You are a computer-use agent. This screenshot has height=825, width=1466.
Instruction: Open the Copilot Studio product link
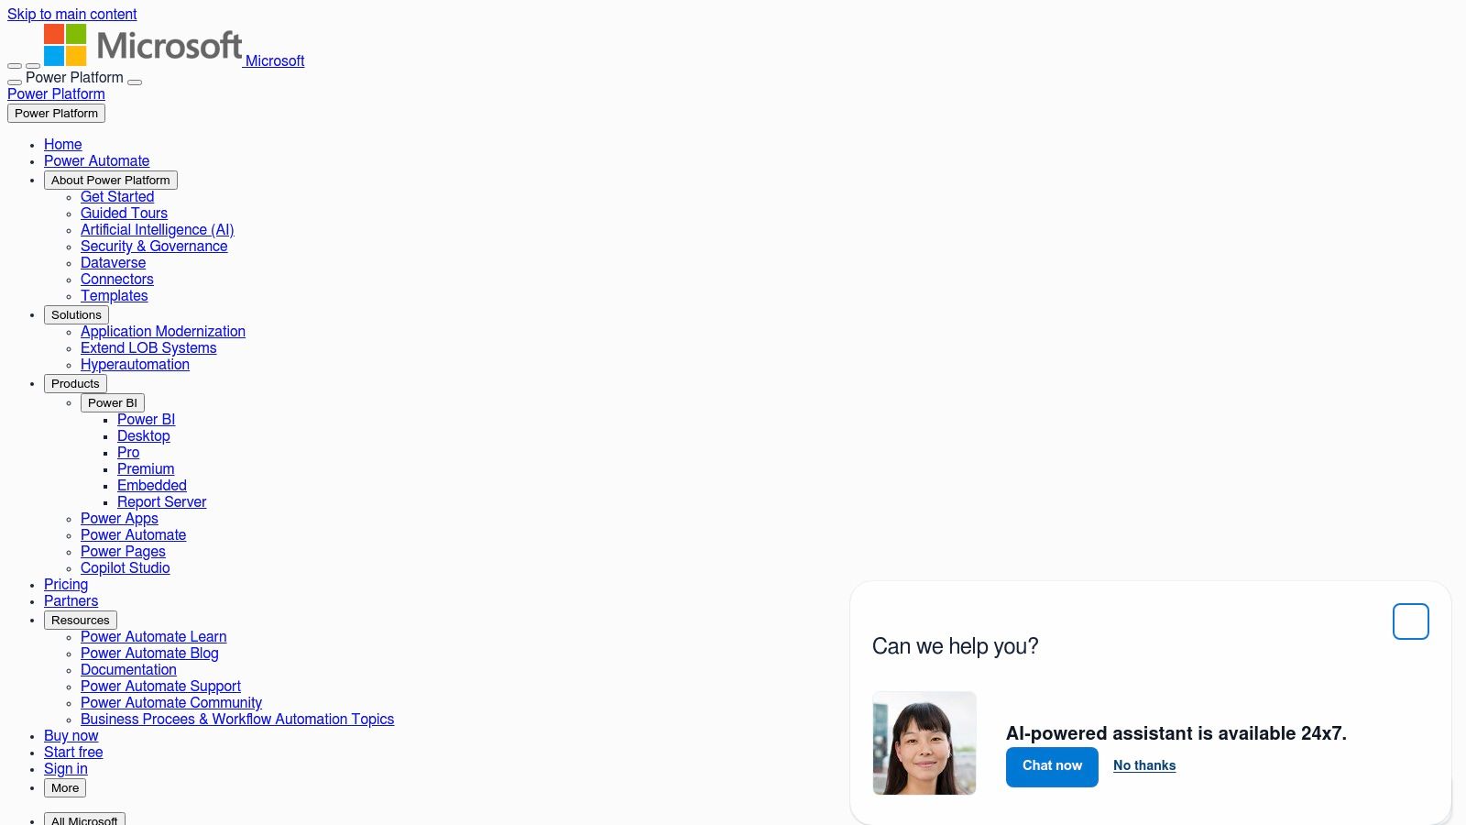coord(125,568)
